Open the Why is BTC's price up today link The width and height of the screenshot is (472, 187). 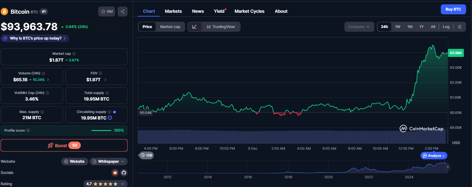coord(35,38)
